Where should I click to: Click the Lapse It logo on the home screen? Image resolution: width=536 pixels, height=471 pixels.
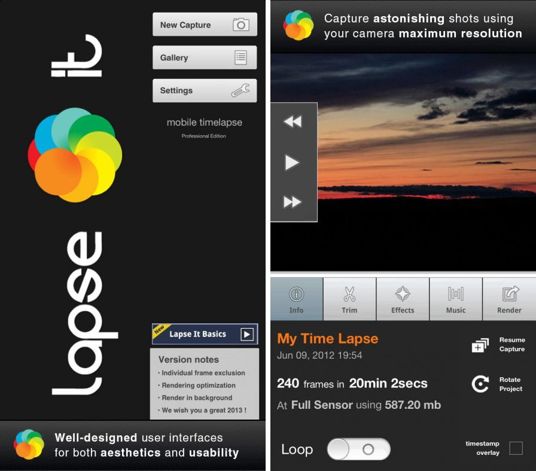click(75, 154)
